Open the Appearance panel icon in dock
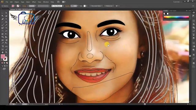The image size is (196, 110). pos(194,55)
